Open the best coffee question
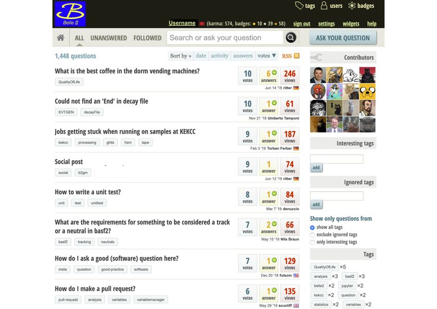The height and width of the screenshot is (309, 437). pyautogui.click(x=127, y=71)
